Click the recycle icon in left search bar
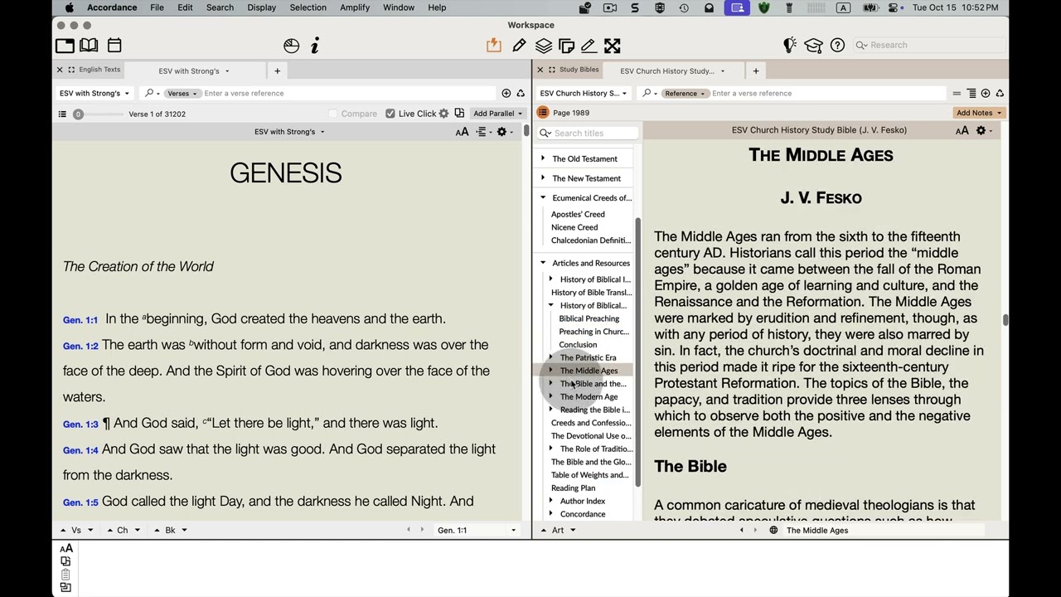Screen dimensions: 1061x597 click(x=521, y=93)
